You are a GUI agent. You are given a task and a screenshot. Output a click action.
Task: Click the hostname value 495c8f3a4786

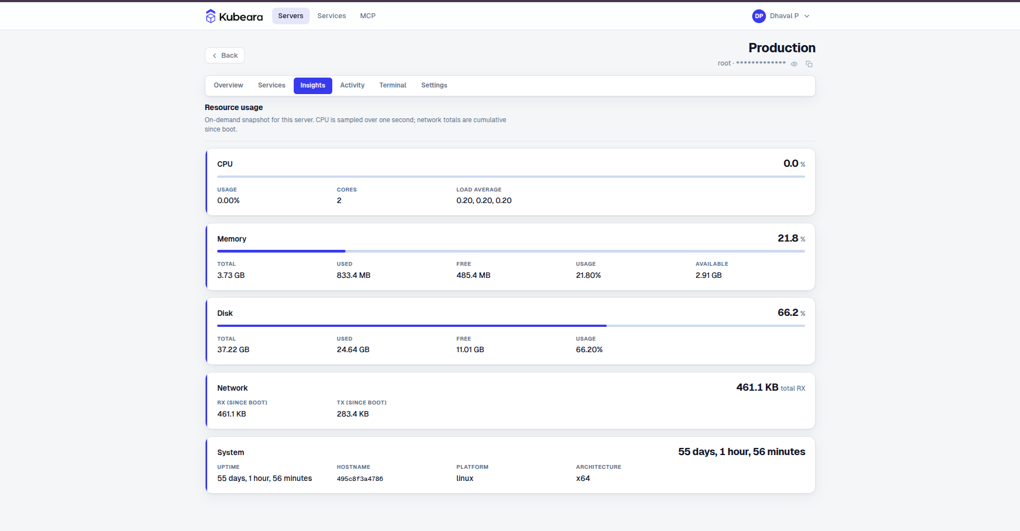point(360,479)
